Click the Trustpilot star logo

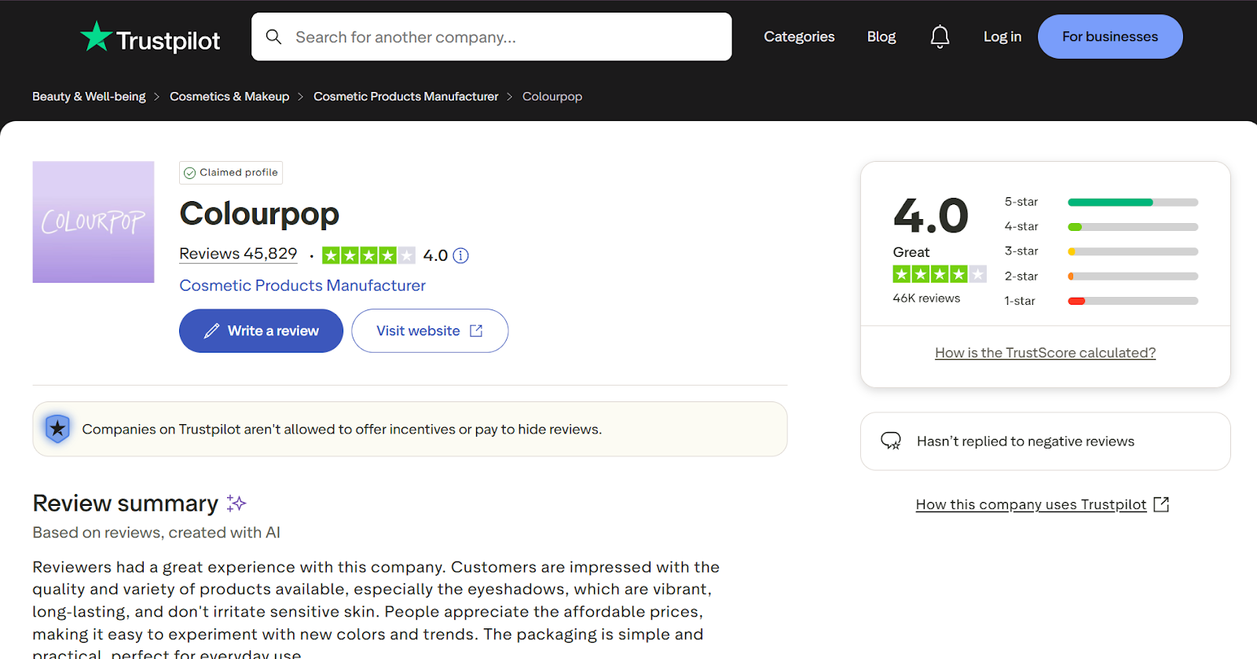[97, 37]
